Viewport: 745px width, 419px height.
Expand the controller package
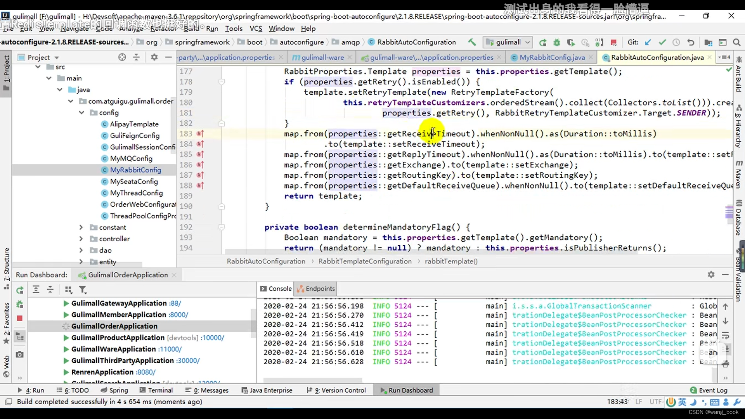81,239
